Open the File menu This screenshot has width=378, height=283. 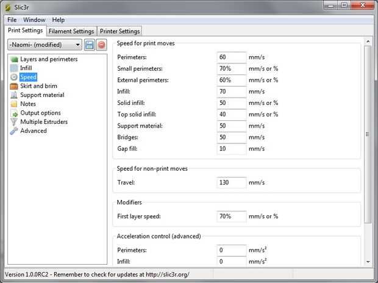click(x=12, y=20)
